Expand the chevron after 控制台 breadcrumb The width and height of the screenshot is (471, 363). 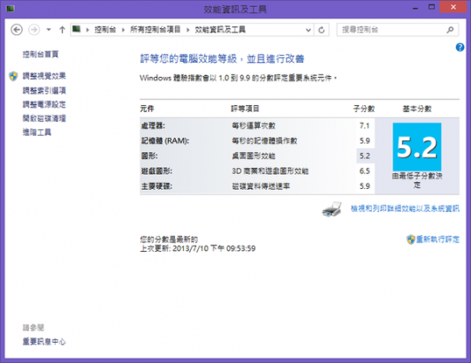point(123,30)
